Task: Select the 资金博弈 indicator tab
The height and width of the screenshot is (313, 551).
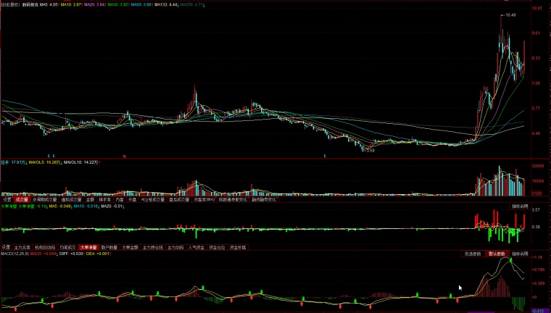Action: pos(239,247)
